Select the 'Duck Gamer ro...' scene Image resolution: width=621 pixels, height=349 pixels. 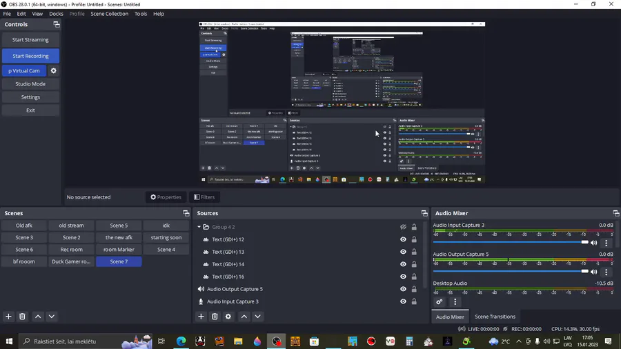(x=71, y=261)
